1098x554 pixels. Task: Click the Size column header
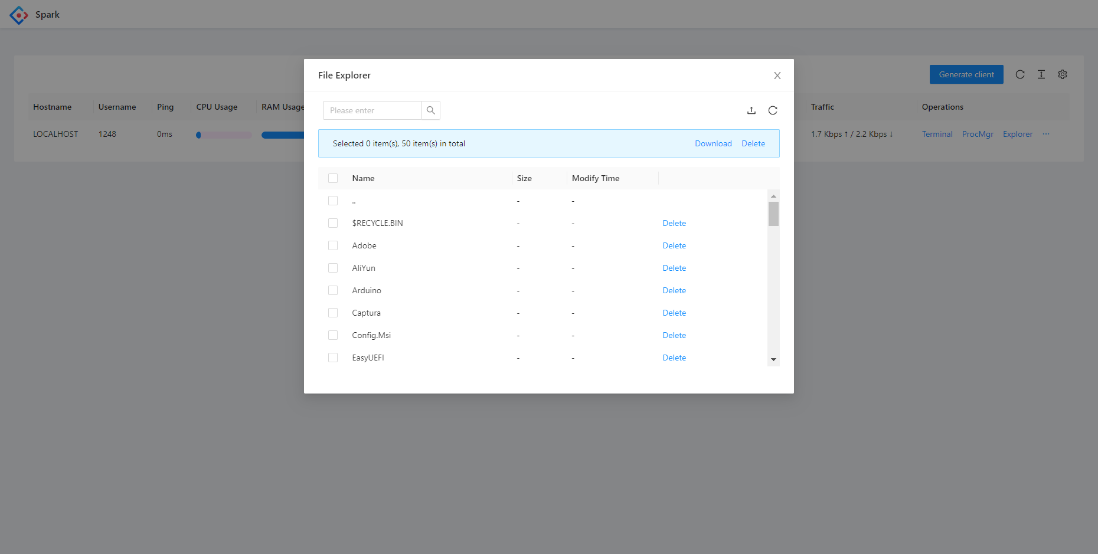pos(524,178)
